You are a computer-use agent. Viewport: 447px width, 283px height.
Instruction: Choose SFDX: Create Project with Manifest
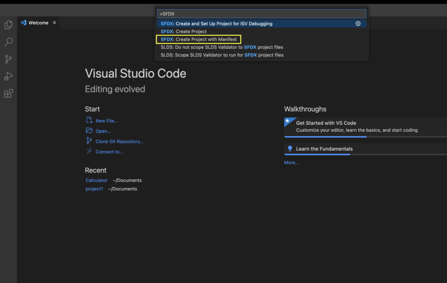point(261,39)
